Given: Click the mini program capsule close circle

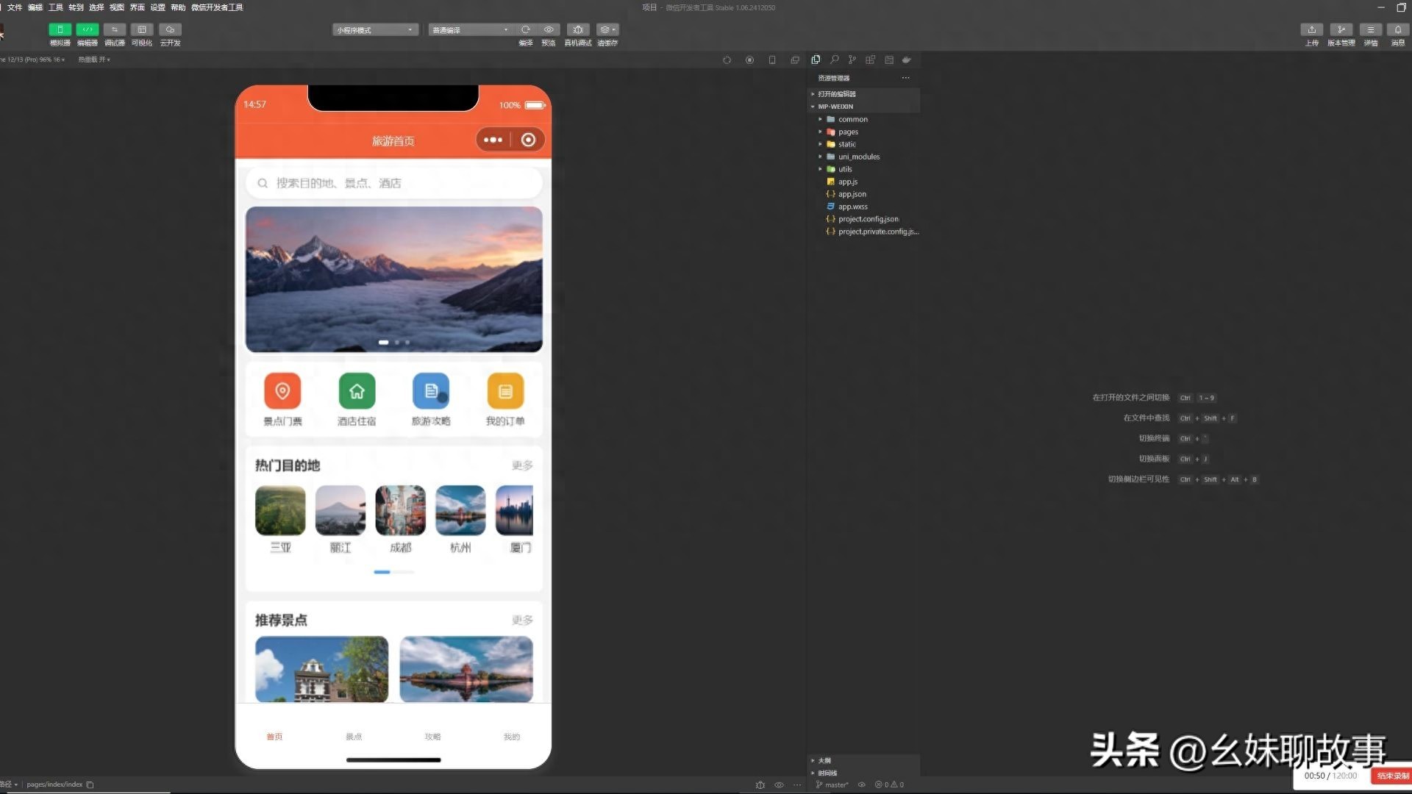Looking at the screenshot, I should 528,140.
